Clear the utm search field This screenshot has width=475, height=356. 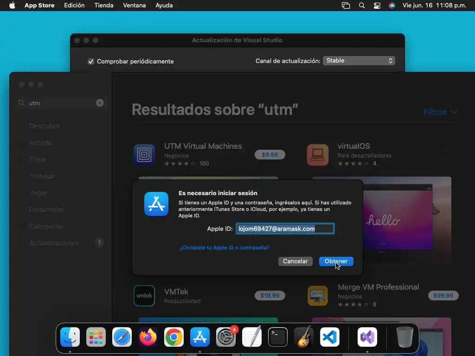pos(100,103)
